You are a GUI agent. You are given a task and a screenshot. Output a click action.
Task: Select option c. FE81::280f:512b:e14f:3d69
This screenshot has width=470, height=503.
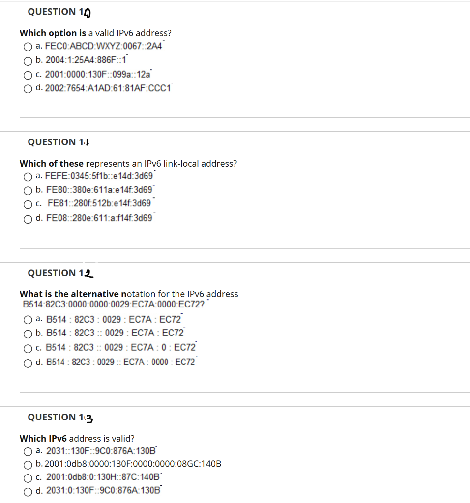[x=28, y=204]
